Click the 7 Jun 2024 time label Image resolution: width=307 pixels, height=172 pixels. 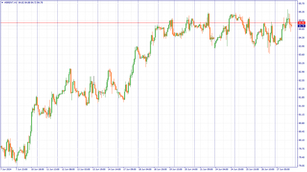[6, 169]
